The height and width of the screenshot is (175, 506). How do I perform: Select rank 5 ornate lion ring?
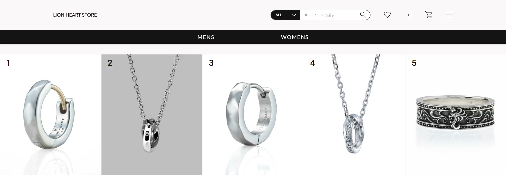[455, 113]
